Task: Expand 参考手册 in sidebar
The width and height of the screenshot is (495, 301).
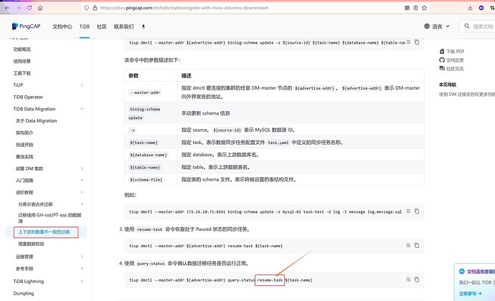Action: point(82,269)
